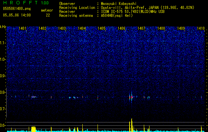Click the kHz frequency axis unit label
The width and height of the screenshot is (208, 132).
tap(3, 27)
